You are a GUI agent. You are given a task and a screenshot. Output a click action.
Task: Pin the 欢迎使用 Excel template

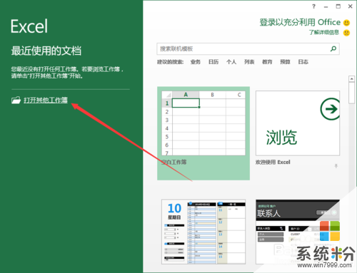click(336, 166)
